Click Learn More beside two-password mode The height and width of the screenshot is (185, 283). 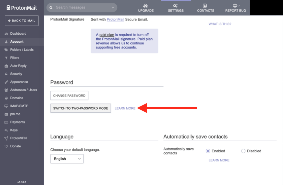click(125, 108)
